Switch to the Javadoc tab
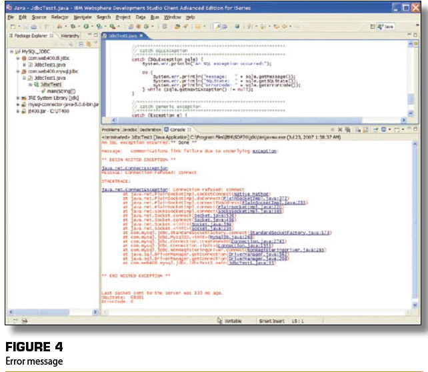Image resolution: width=428 pixels, height=372 pixels. (x=129, y=129)
